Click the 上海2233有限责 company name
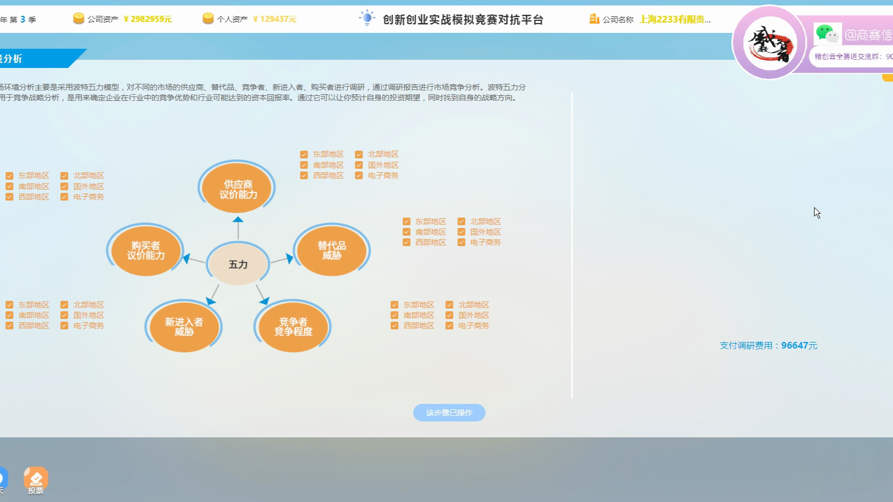The image size is (893, 502). [674, 19]
